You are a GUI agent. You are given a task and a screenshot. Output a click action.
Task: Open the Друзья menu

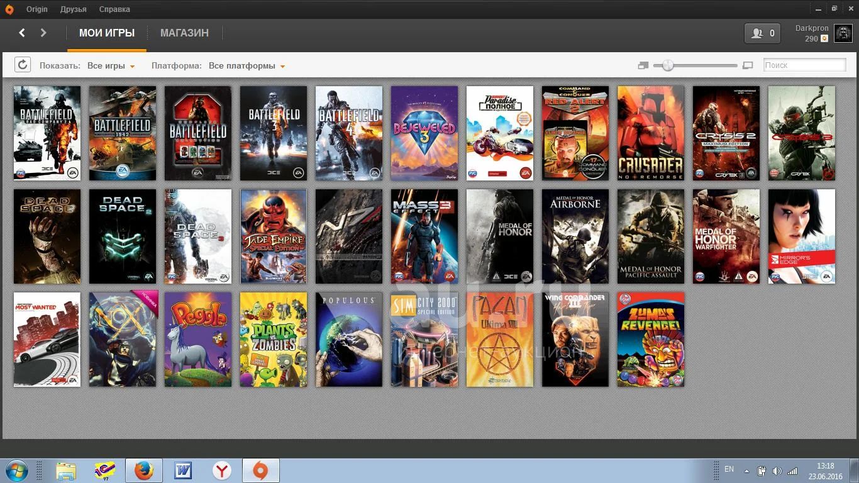74,9
